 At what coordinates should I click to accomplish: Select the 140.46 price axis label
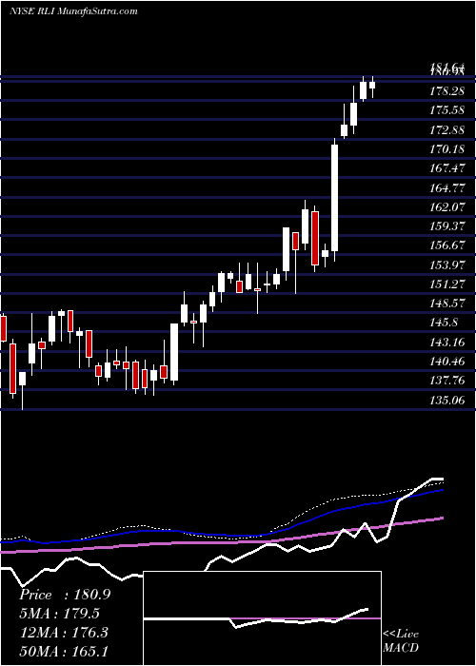(x=446, y=362)
